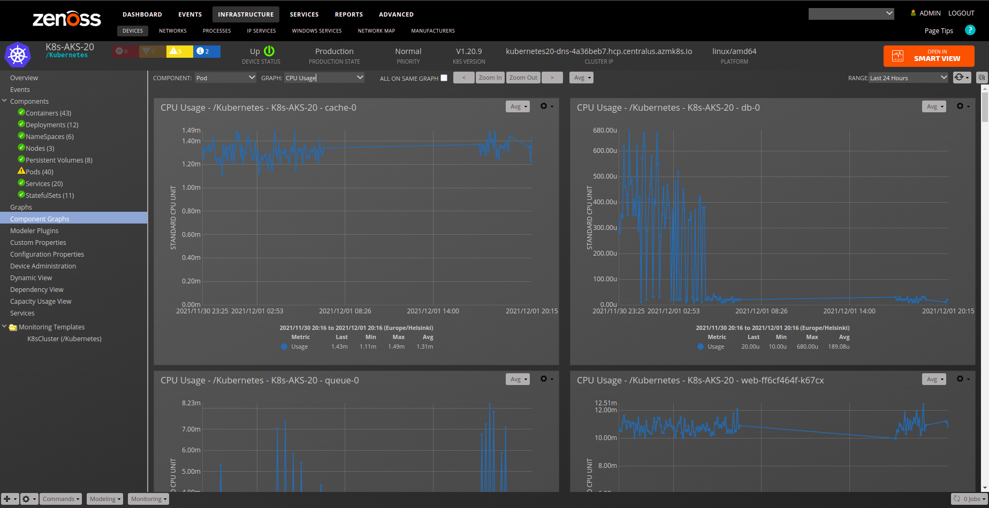Screen dimensions: 989x508
Task: Open gear menu on db-0 graph
Action: (962, 106)
